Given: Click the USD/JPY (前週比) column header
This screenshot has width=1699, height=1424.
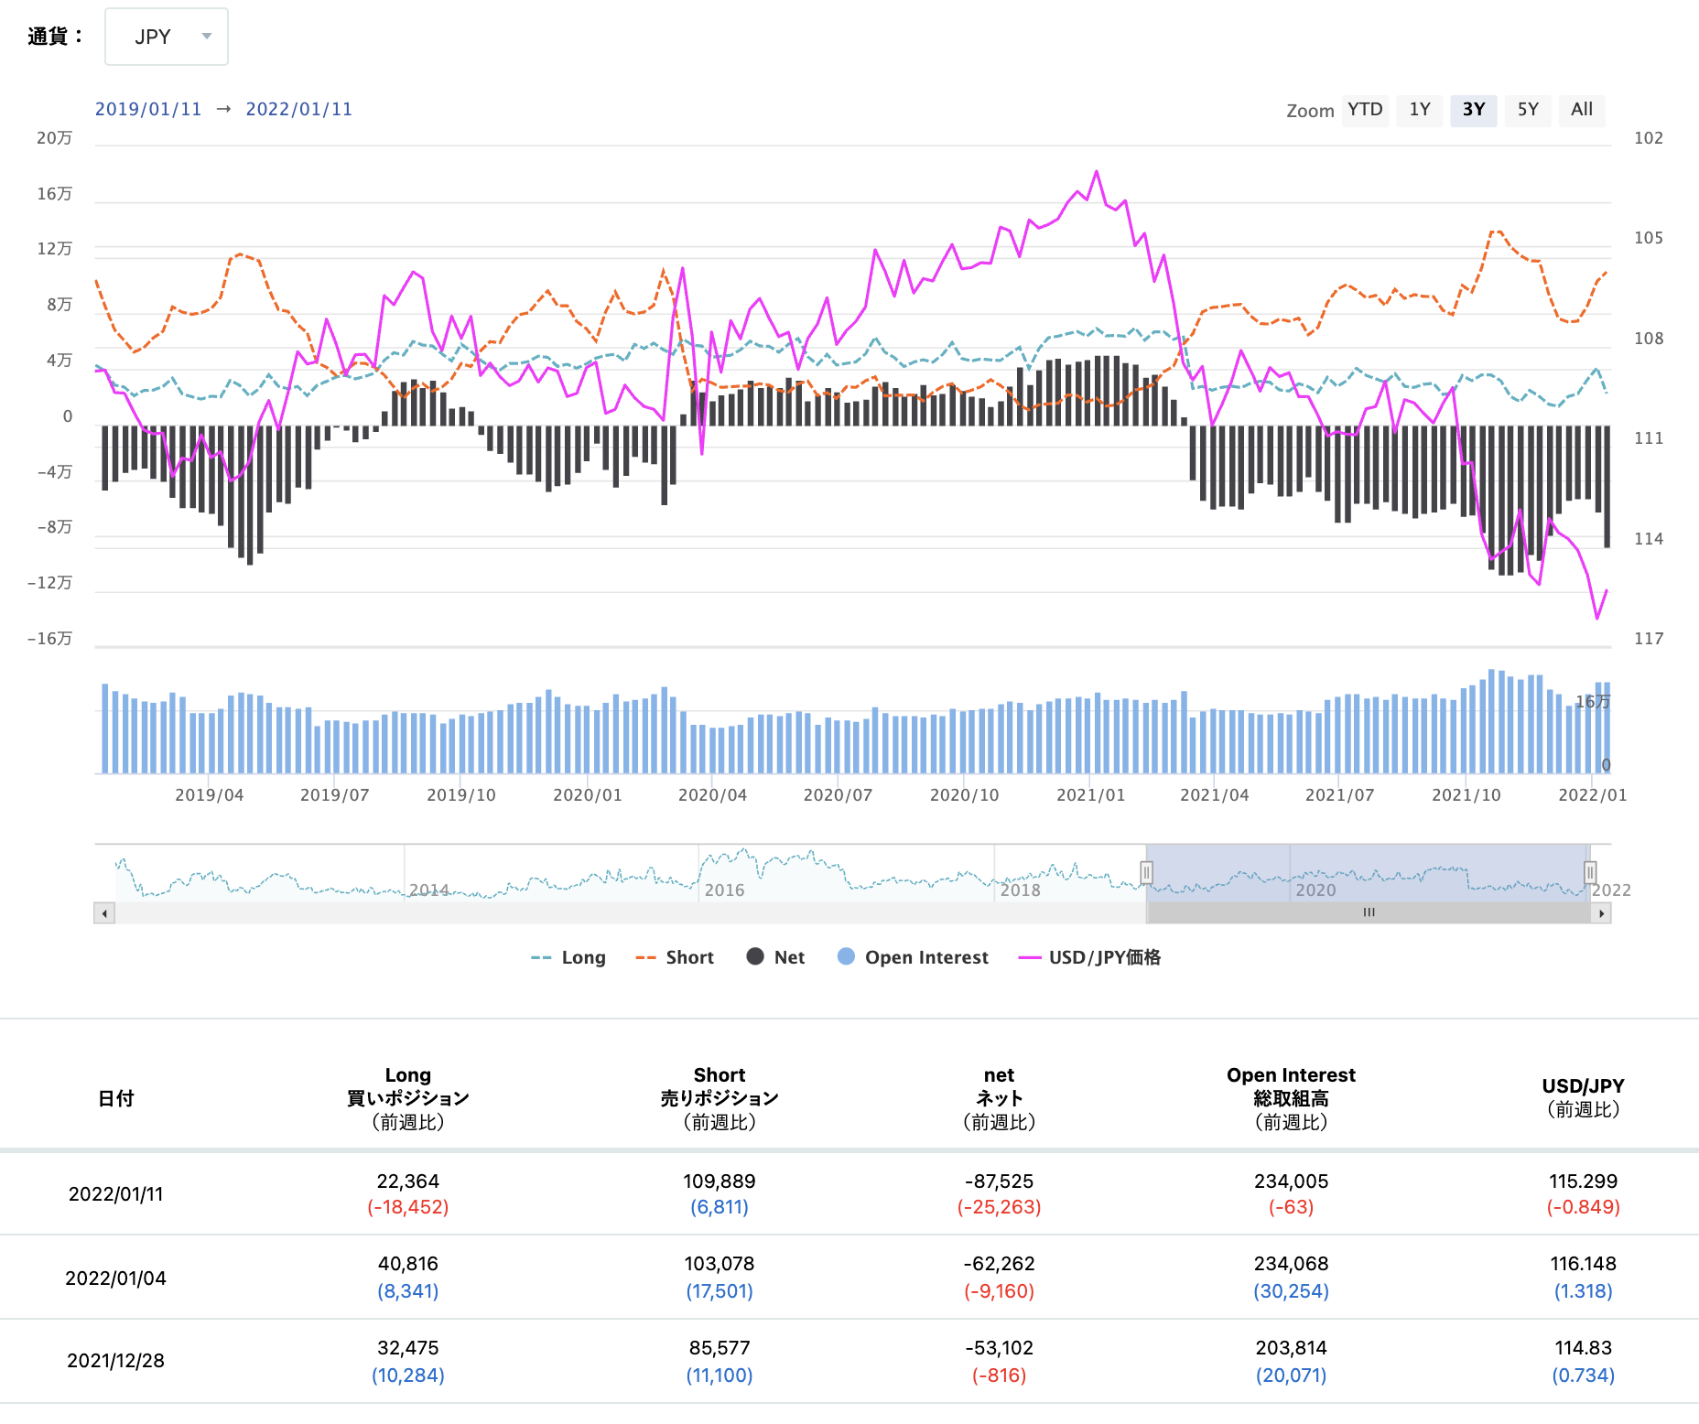Looking at the screenshot, I should click(x=1583, y=1098).
